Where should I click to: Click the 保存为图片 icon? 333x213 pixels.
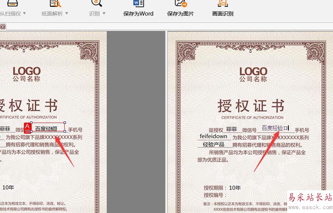(x=181, y=3)
